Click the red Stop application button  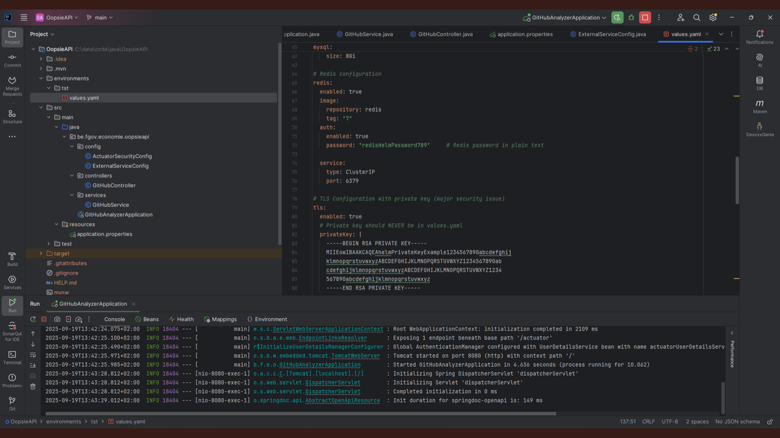[645, 18]
